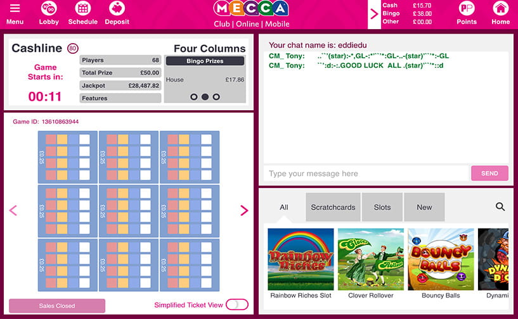The image size is (518, 319).
Task: Click the House £17.86 prize row
Action: tap(205, 80)
